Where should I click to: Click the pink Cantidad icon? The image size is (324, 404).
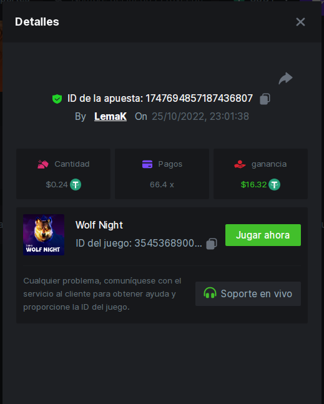42,164
